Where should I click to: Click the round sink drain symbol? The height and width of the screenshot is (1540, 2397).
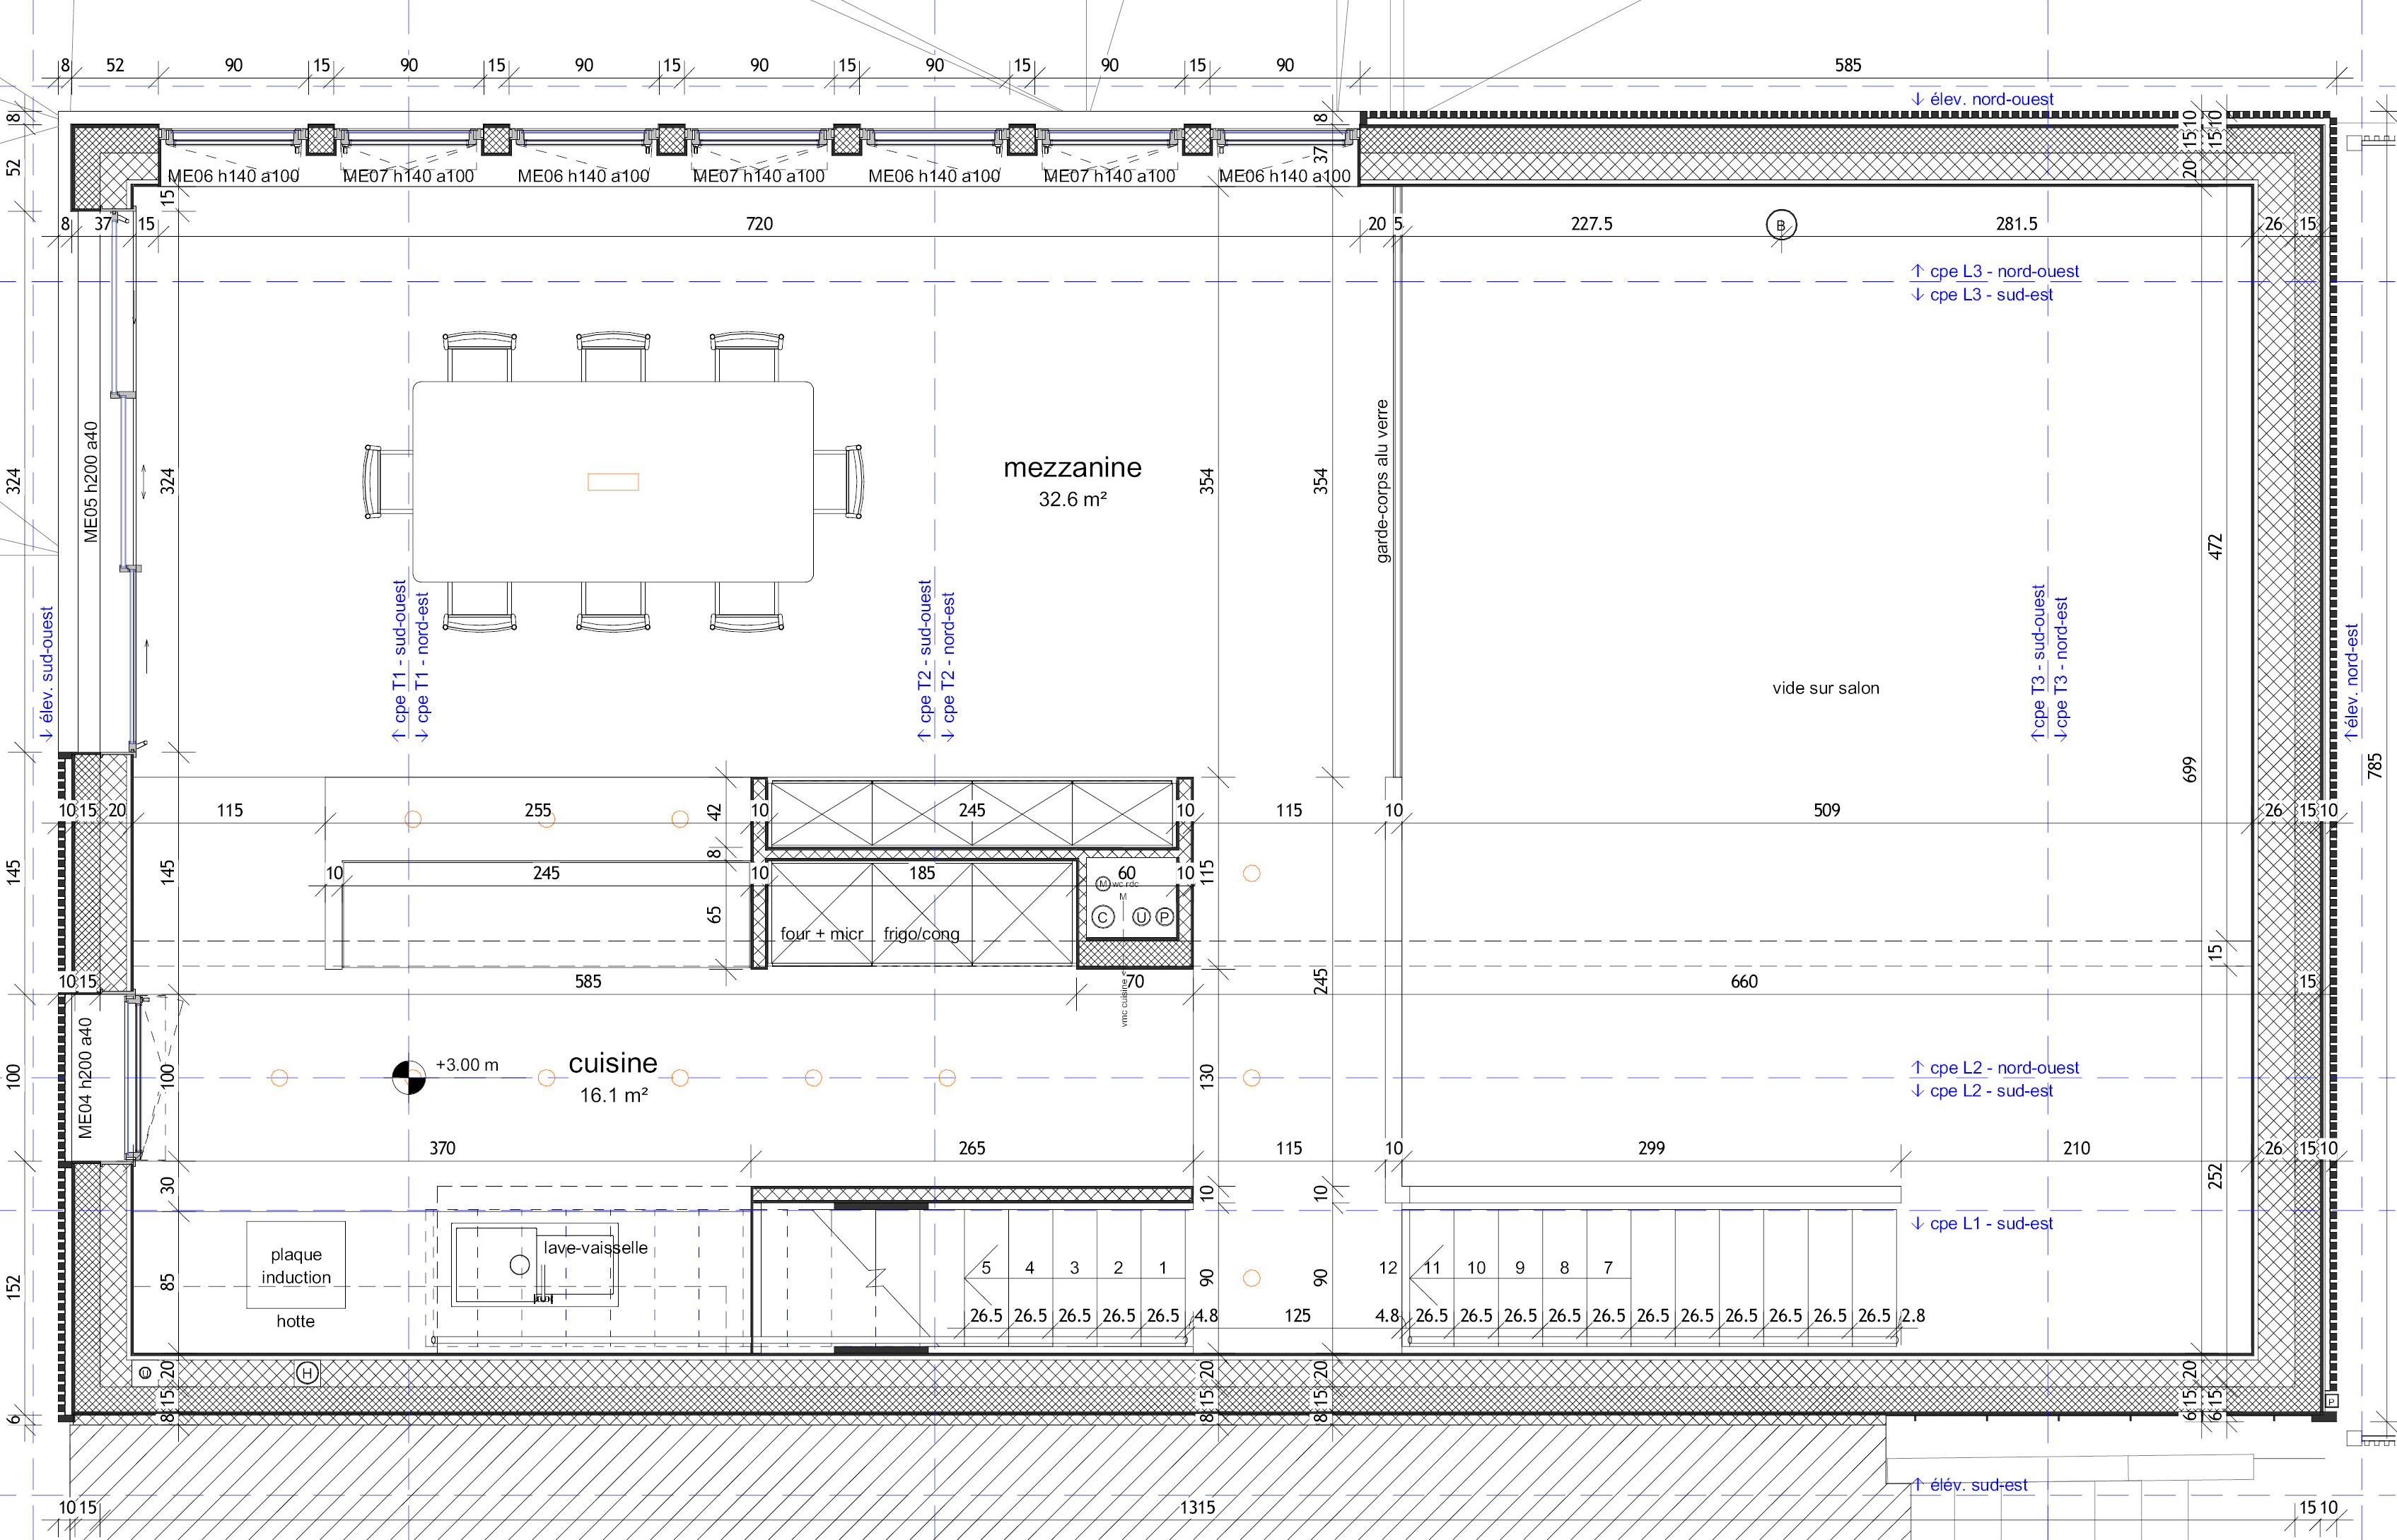519,1265
